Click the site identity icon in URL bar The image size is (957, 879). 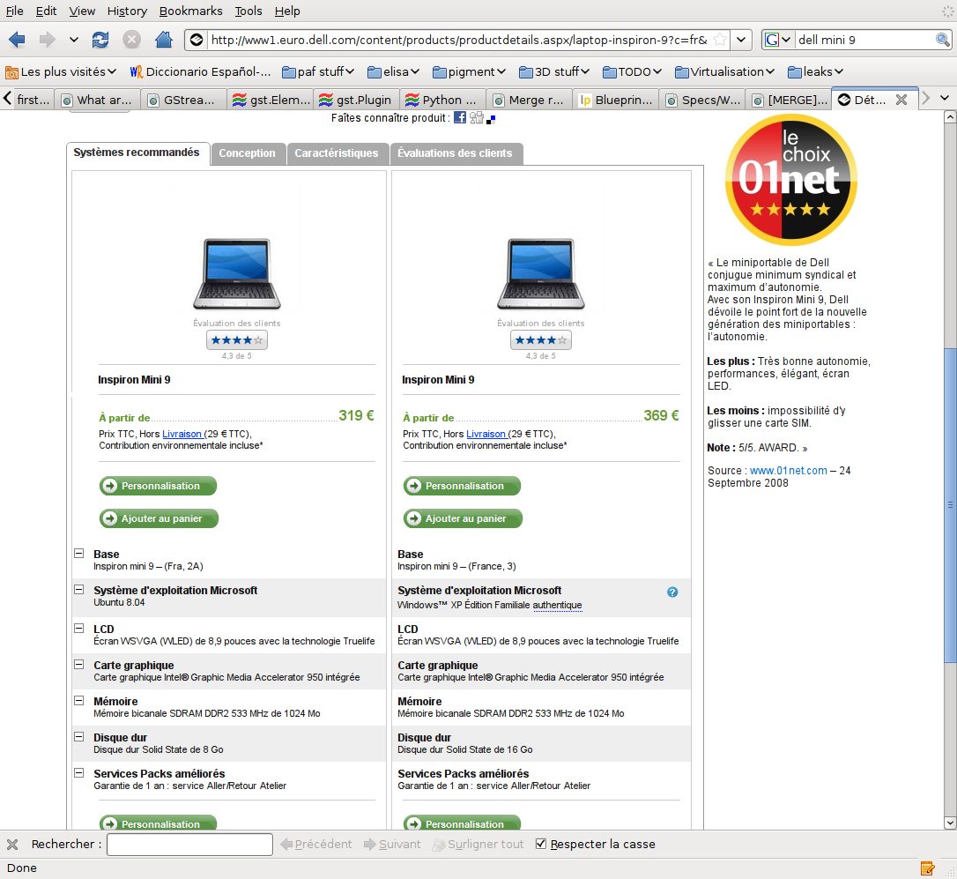(197, 41)
